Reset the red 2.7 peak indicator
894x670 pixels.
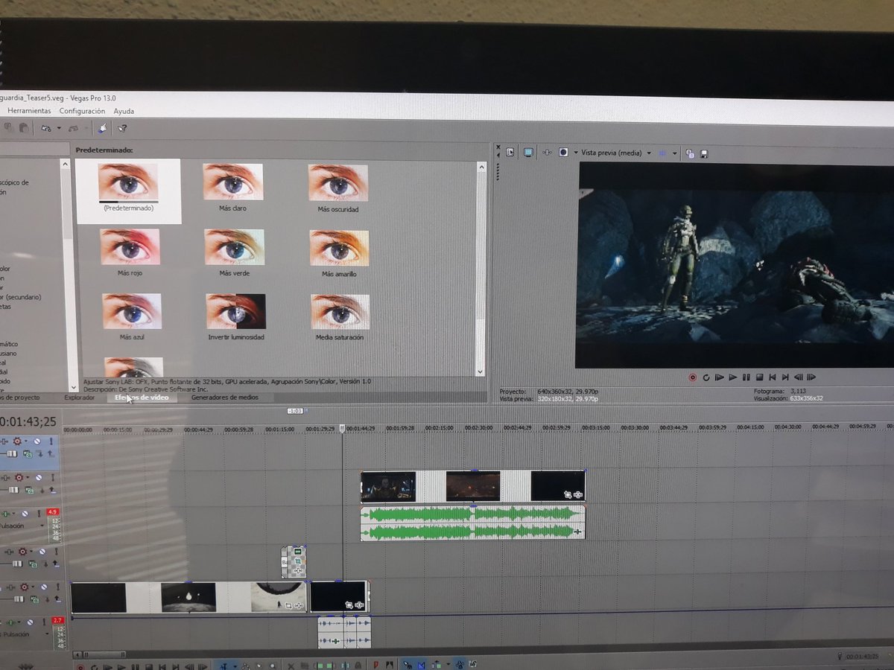pos(58,620)
